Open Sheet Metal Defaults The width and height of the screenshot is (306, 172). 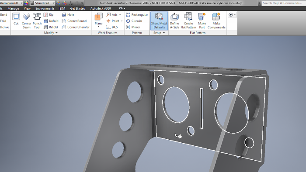coord(159,21)
